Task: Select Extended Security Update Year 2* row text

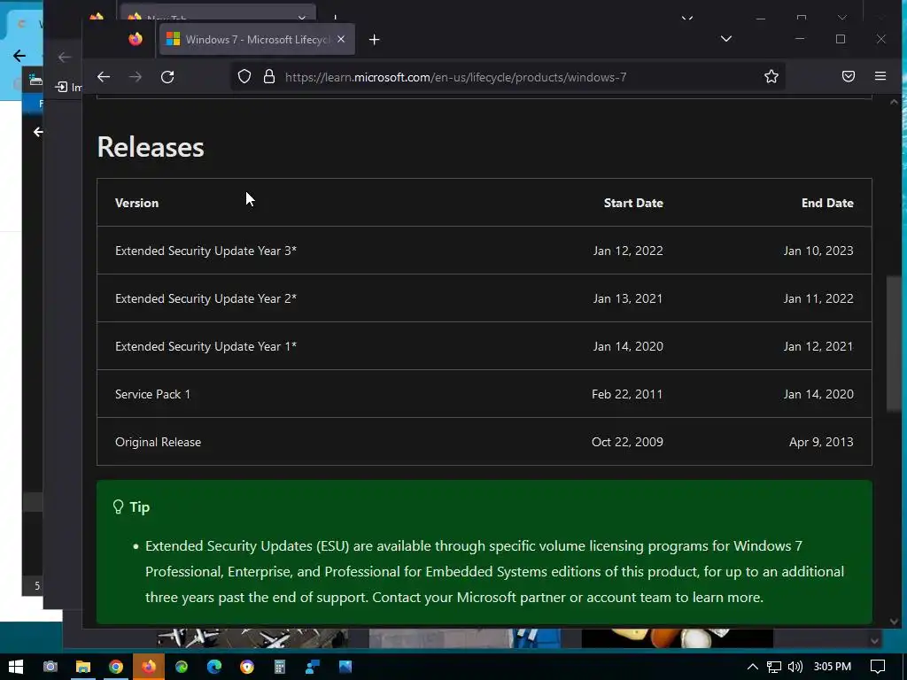Action: click(x=205, y=299)
